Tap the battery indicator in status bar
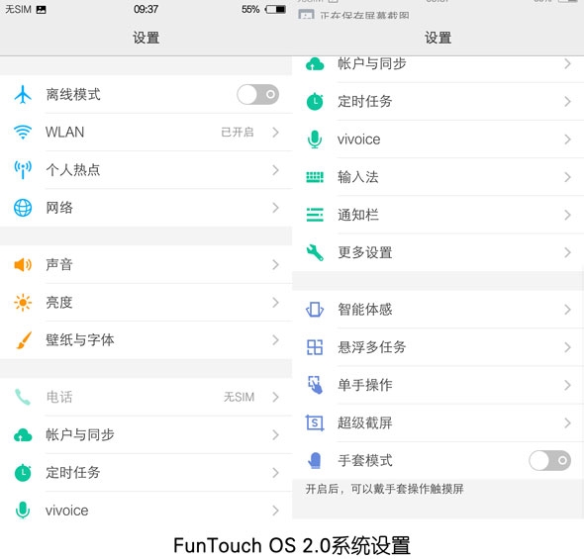The width and height of the screenshot is (584, 559). (275, 9)
